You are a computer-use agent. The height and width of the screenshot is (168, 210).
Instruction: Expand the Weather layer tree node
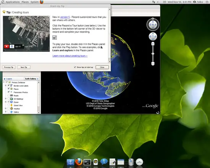tap(6, 108)
